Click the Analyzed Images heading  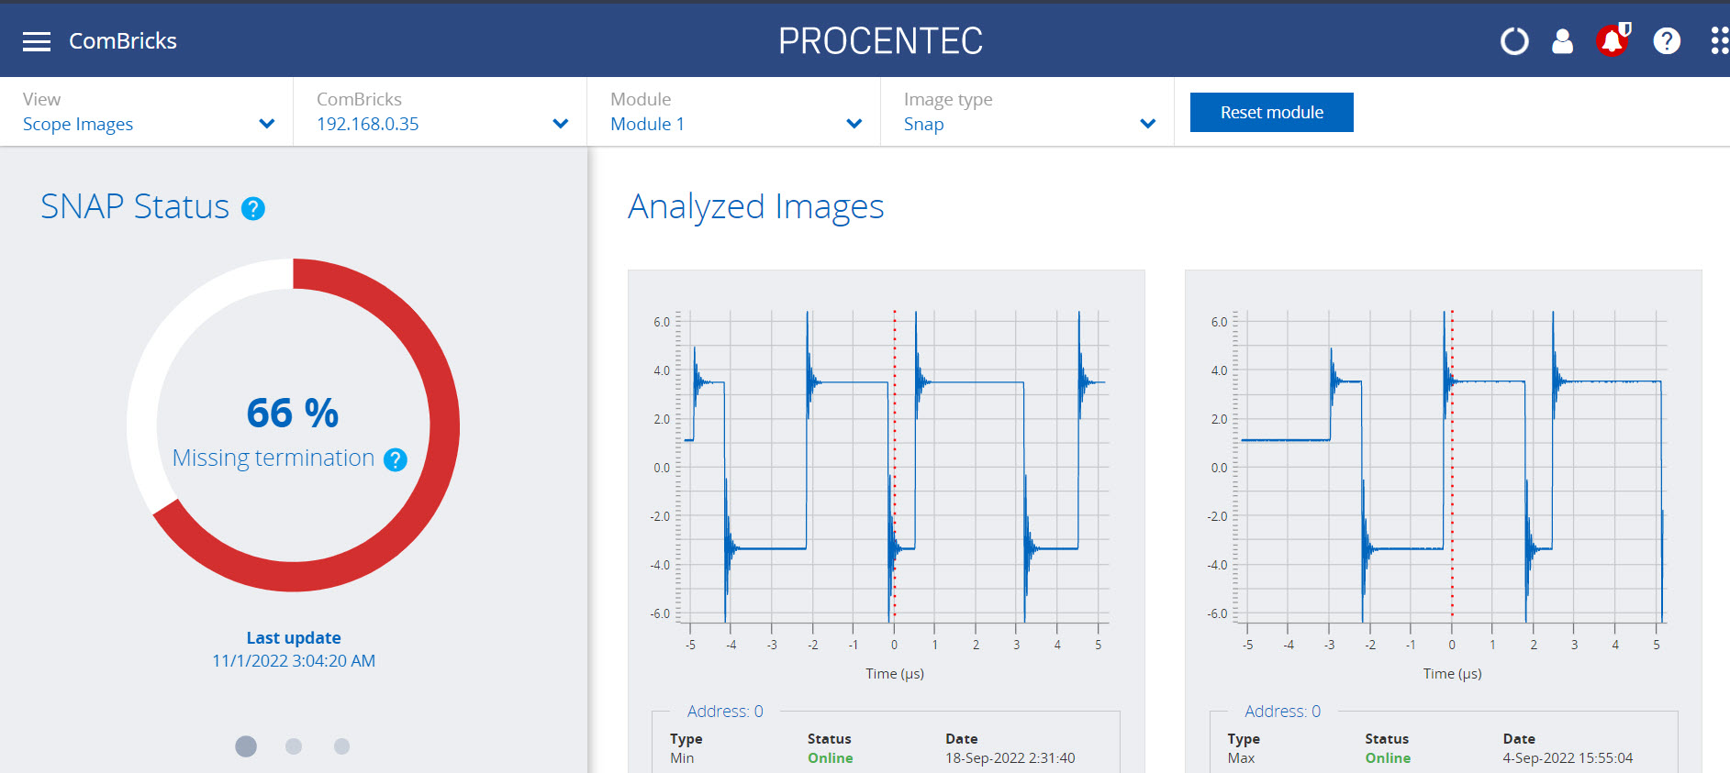pos(756,207)
